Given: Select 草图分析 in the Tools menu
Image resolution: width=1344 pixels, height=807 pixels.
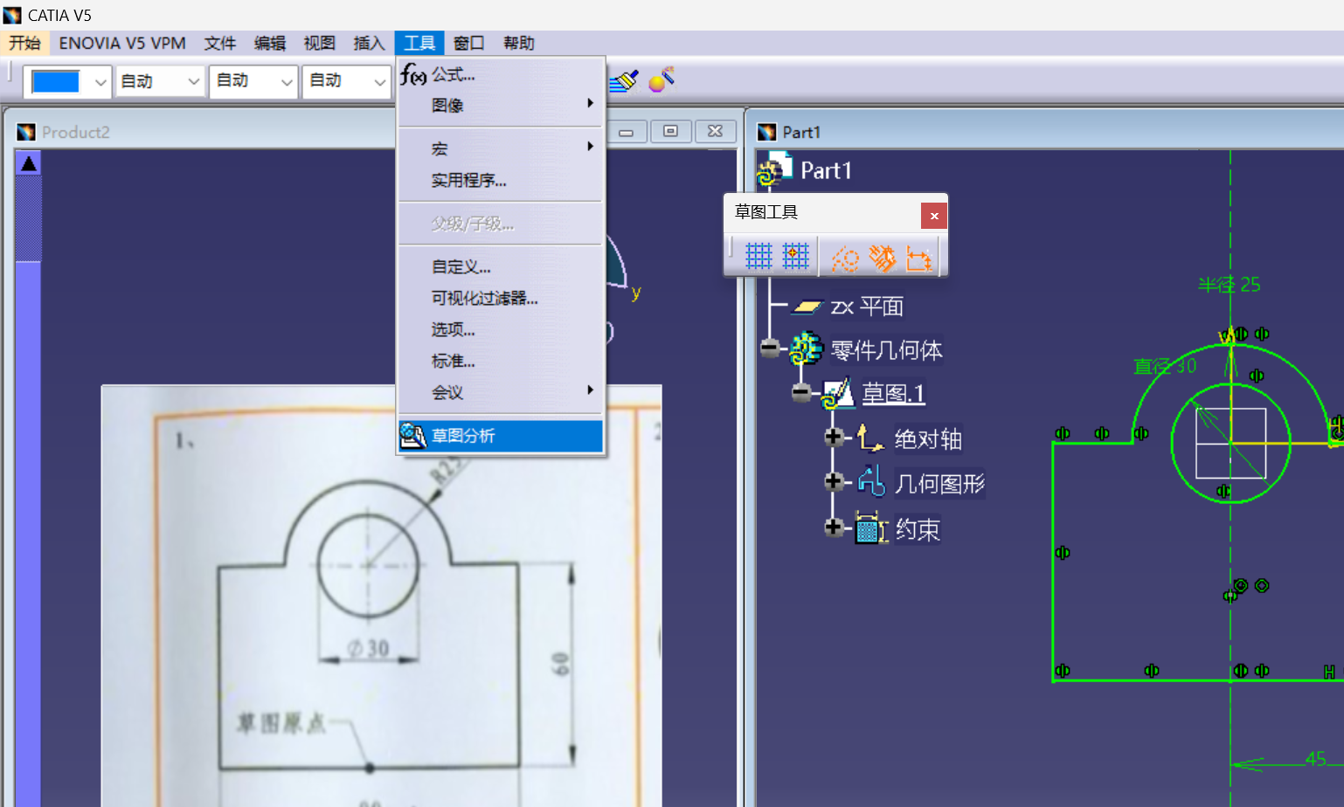Looking at the screenshot, I should 501,436.
